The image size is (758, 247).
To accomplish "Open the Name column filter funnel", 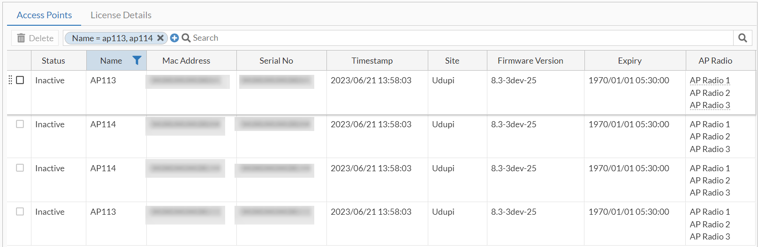I will [136, 60].
